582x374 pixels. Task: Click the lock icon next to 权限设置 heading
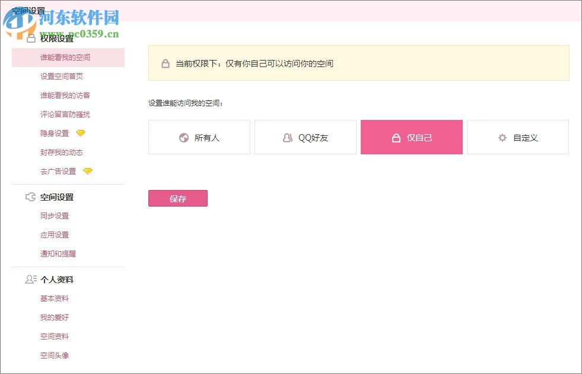tap(30, 38)
